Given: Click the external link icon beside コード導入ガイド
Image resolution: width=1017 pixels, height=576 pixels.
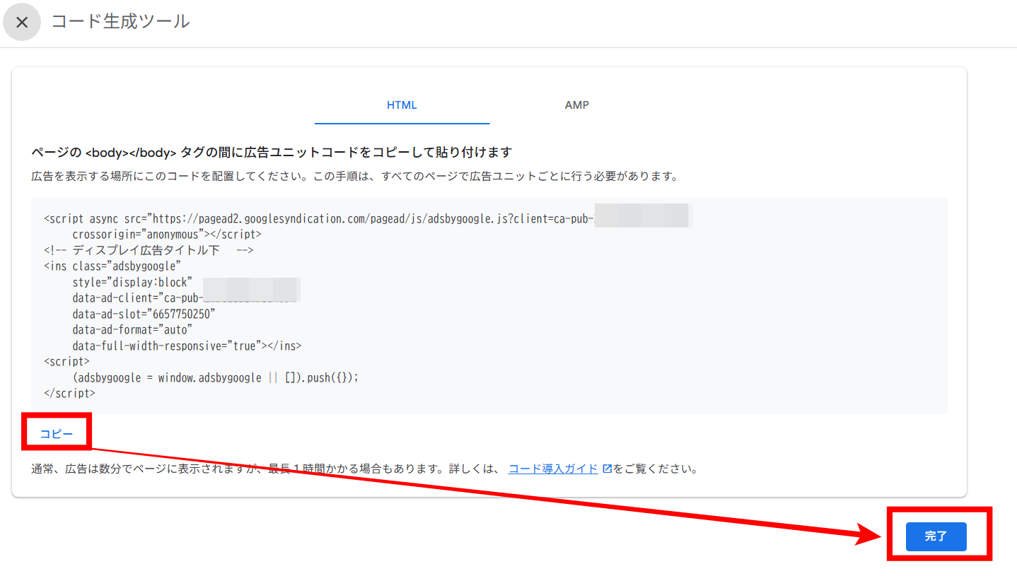Looking at the screenshot, I should 606,469.
